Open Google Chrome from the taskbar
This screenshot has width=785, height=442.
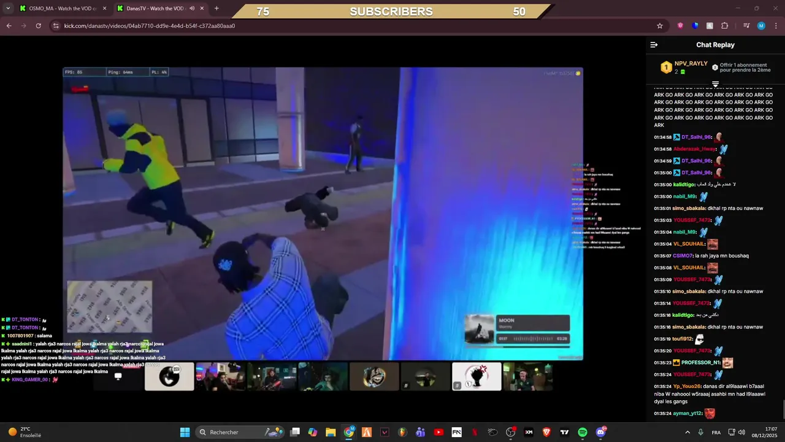[x=349, y=432]
